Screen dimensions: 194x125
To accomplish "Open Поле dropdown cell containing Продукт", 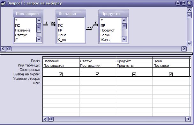I will pos(134,61).
